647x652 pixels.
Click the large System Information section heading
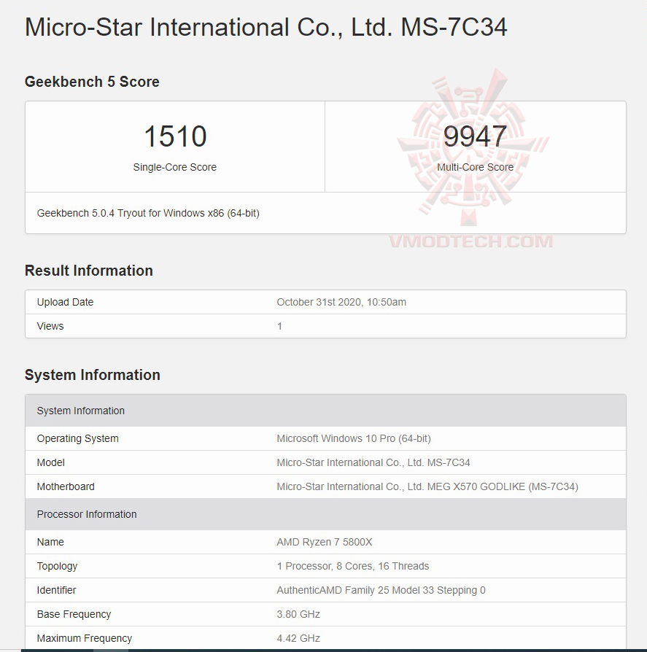pos(93,375)
